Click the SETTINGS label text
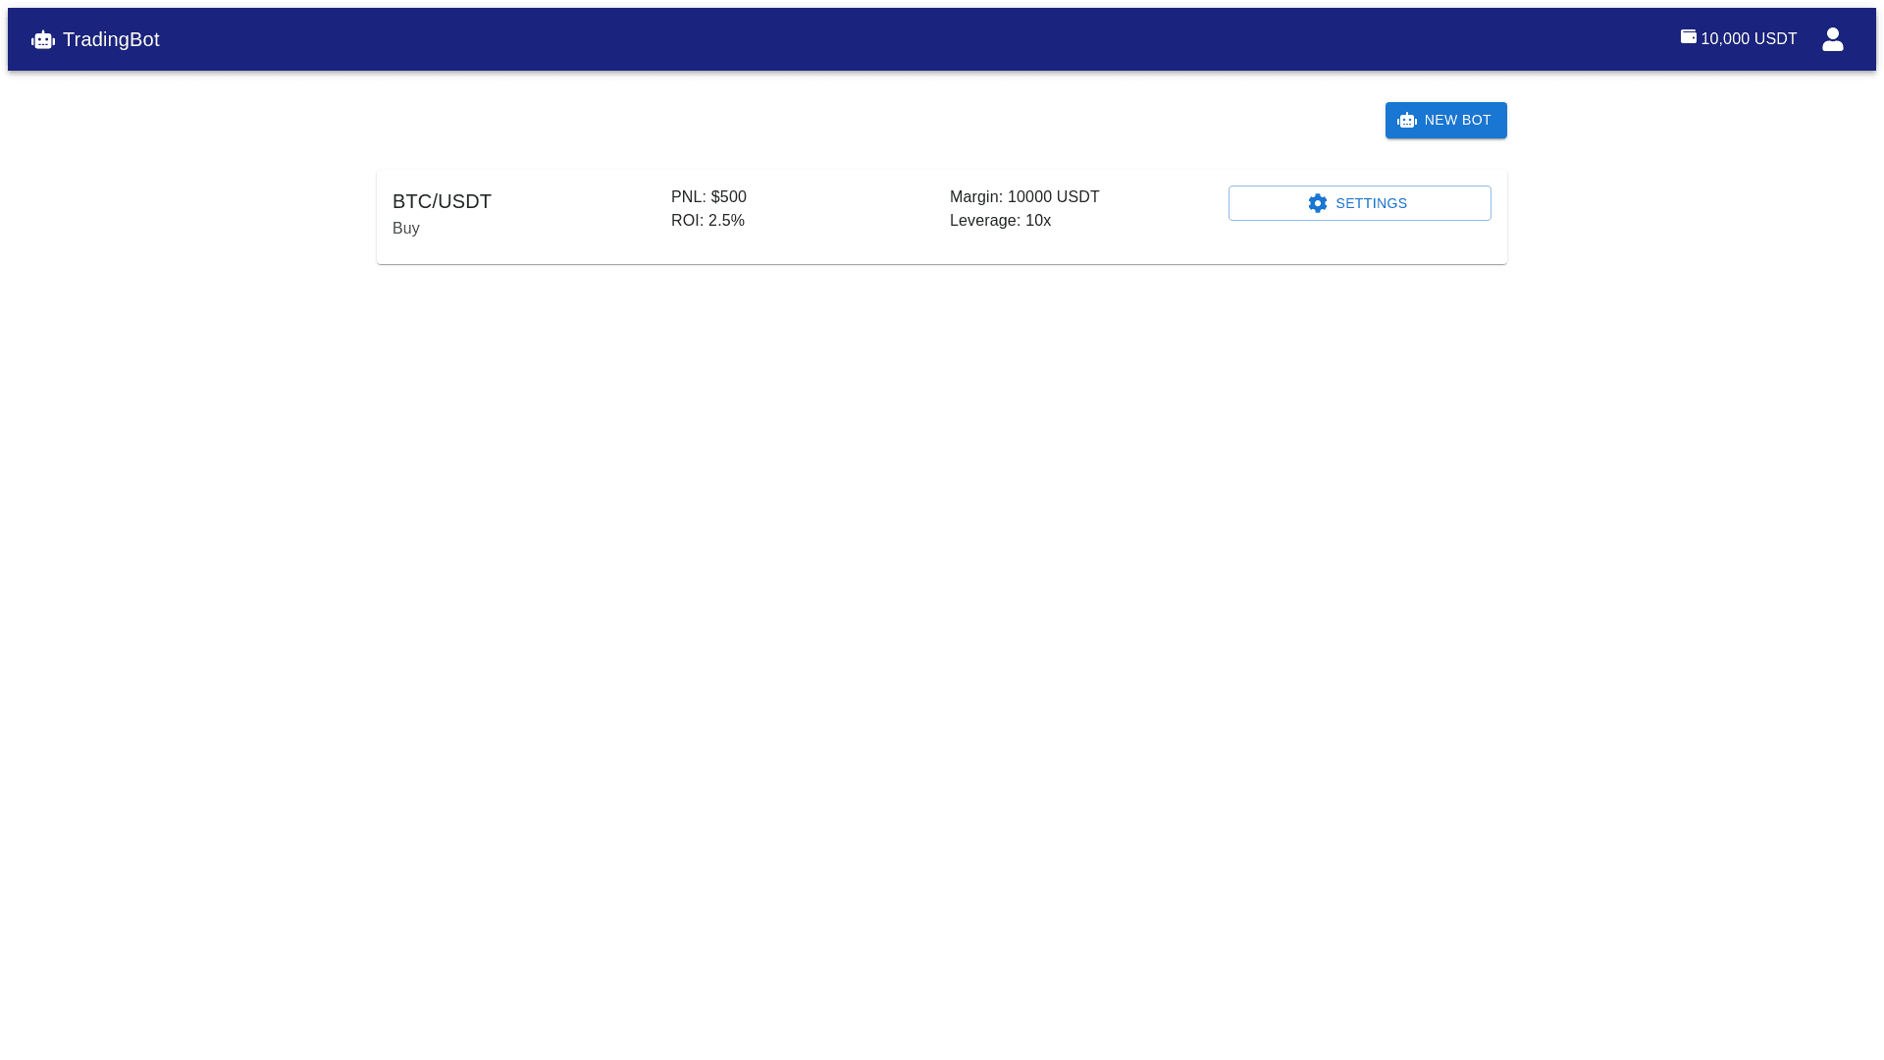Image resolution: width=1884 pixels, height=1060 pixels. coord(1371,203)
